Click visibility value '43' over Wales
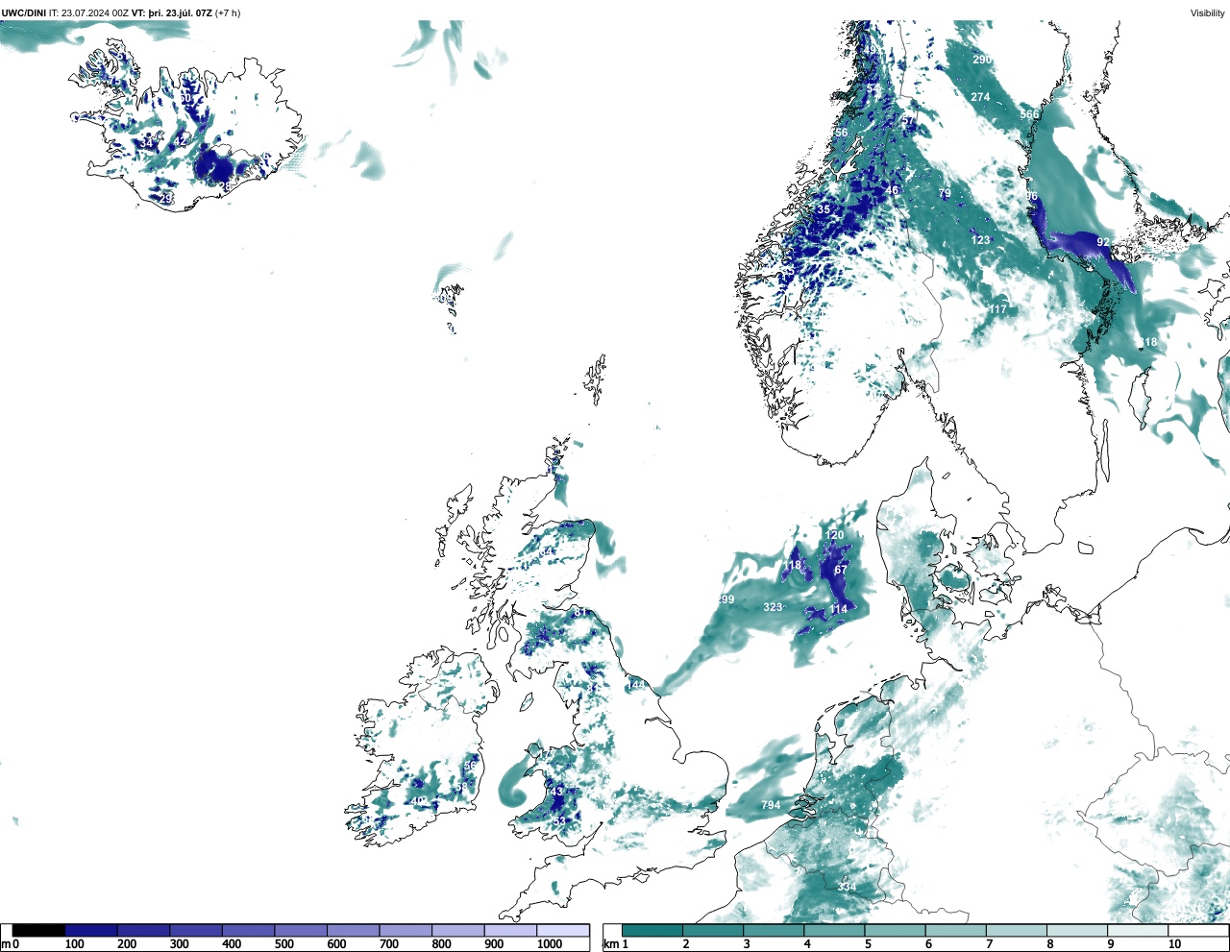 pyautogui.click(x=555, y=792)
